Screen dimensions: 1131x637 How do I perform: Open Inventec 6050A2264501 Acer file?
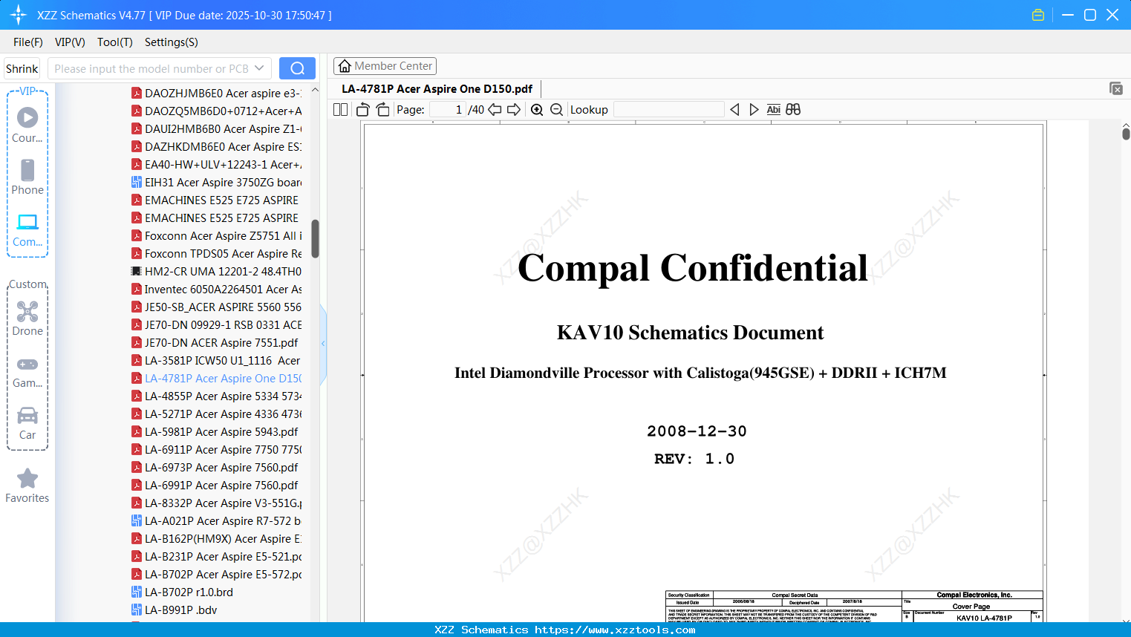(x=216, y=290)
